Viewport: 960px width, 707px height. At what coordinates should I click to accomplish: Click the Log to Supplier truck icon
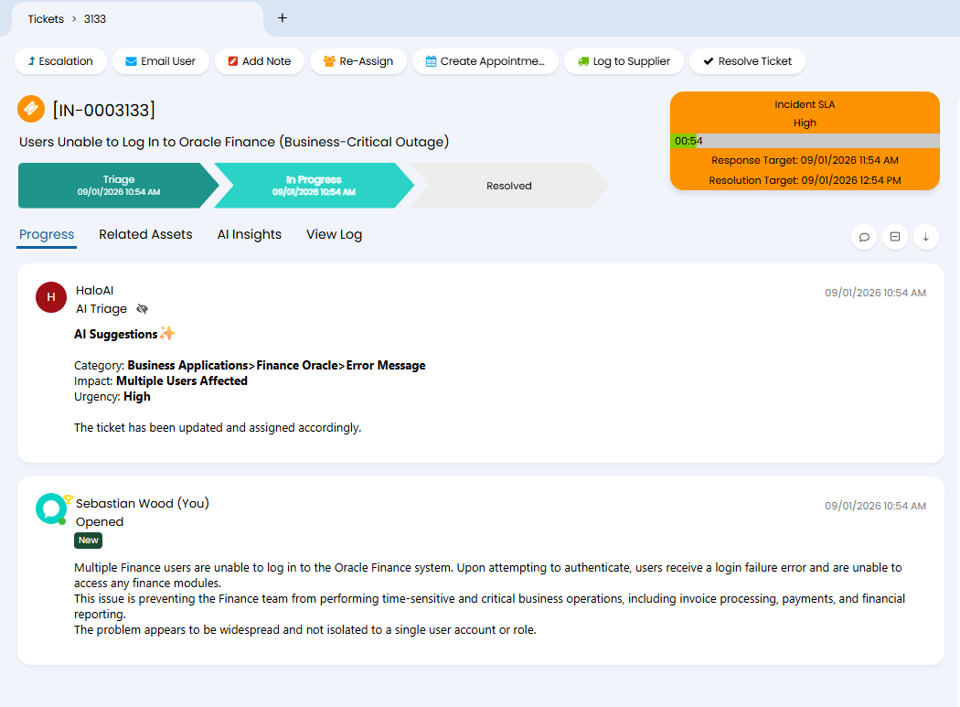[583, 61]
